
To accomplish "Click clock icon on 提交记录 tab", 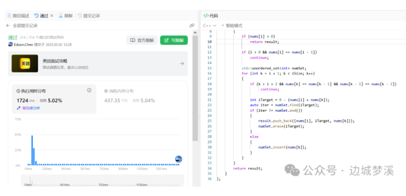I will [x=80, y=15].
